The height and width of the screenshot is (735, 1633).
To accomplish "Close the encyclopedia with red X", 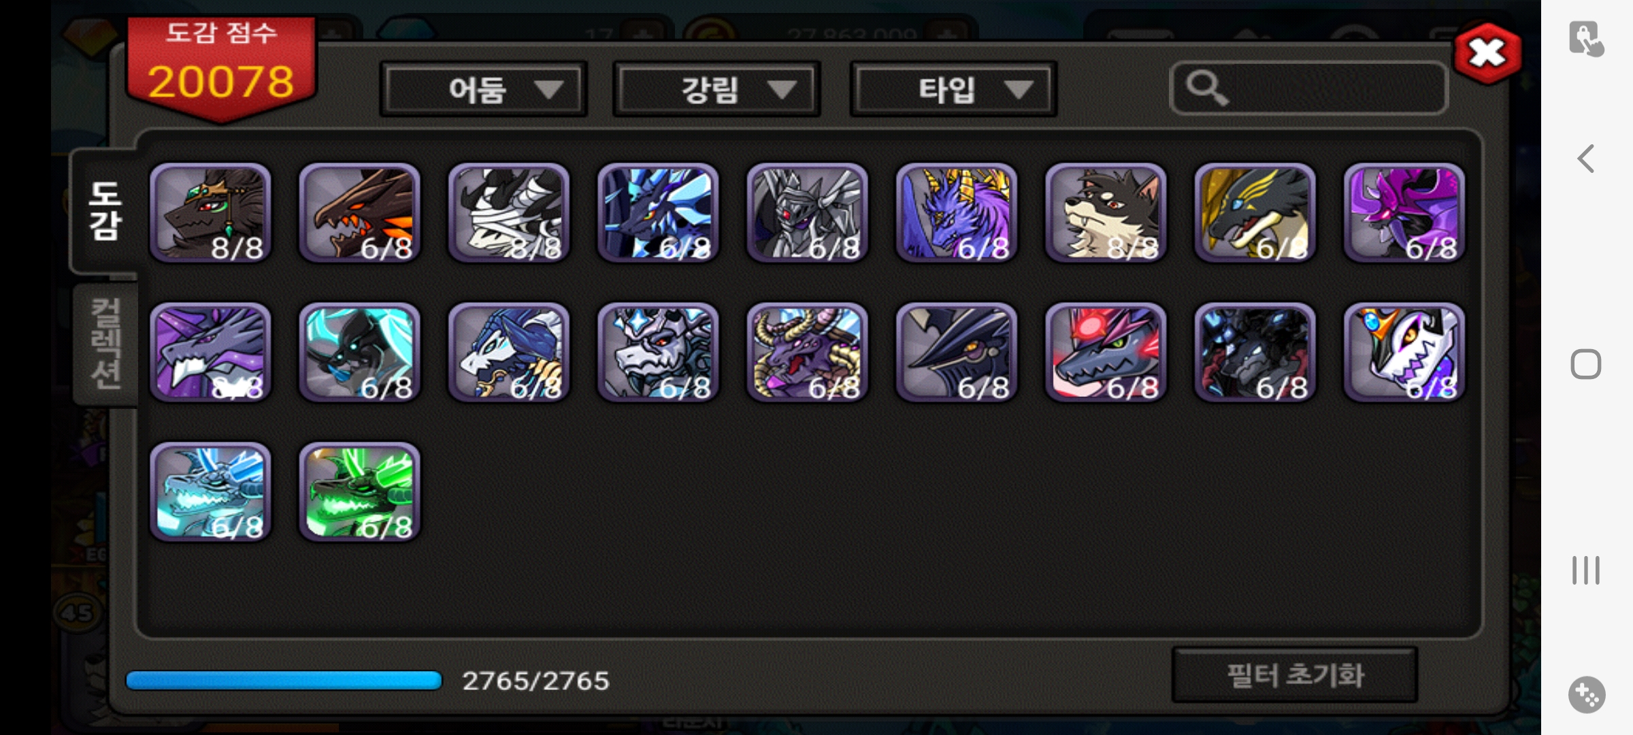I will click(1487, 53).
